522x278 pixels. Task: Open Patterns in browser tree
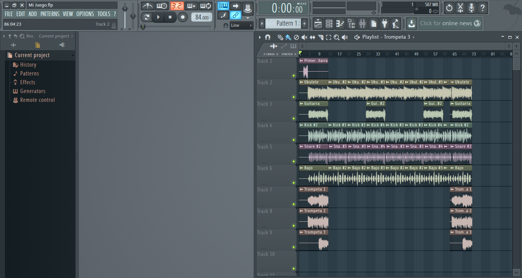29,74
